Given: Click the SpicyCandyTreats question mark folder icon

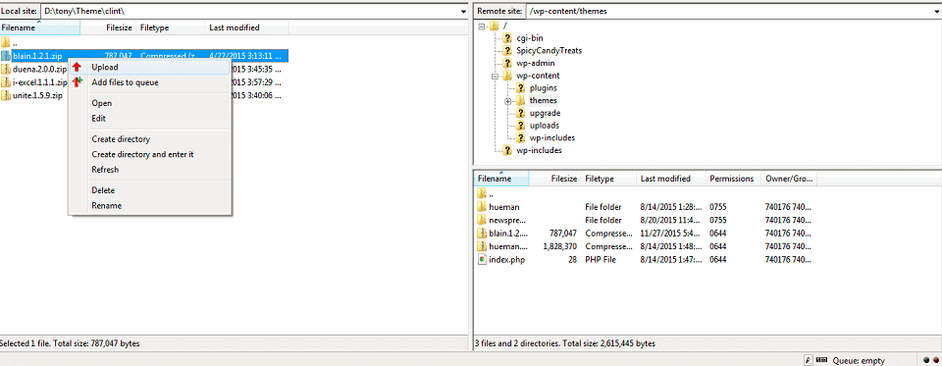Looking at the screenshot, I should 506,50.
